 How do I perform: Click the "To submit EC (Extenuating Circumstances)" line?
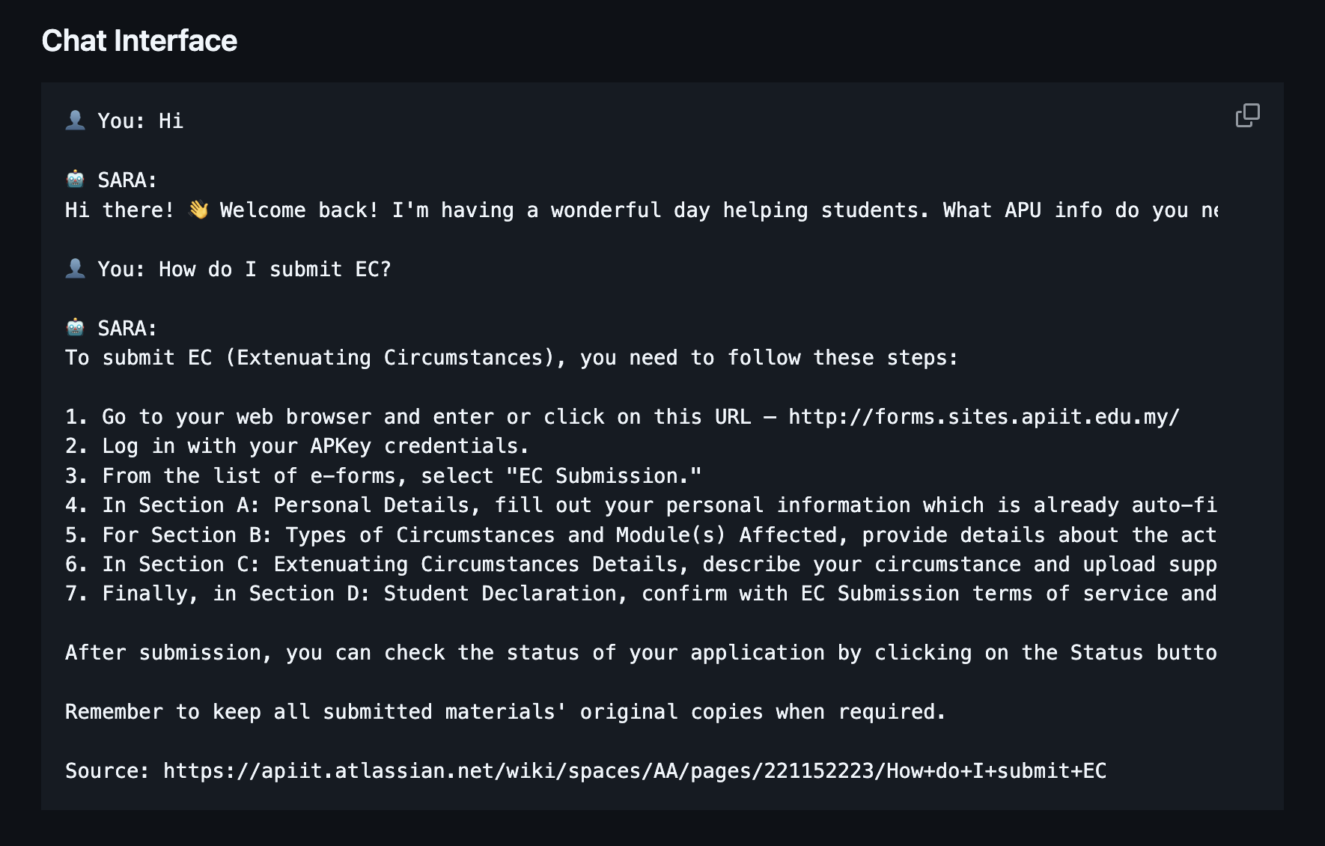click(x=511, y=358)
